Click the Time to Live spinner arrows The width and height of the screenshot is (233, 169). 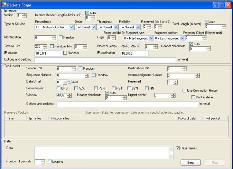click(45, 47)
